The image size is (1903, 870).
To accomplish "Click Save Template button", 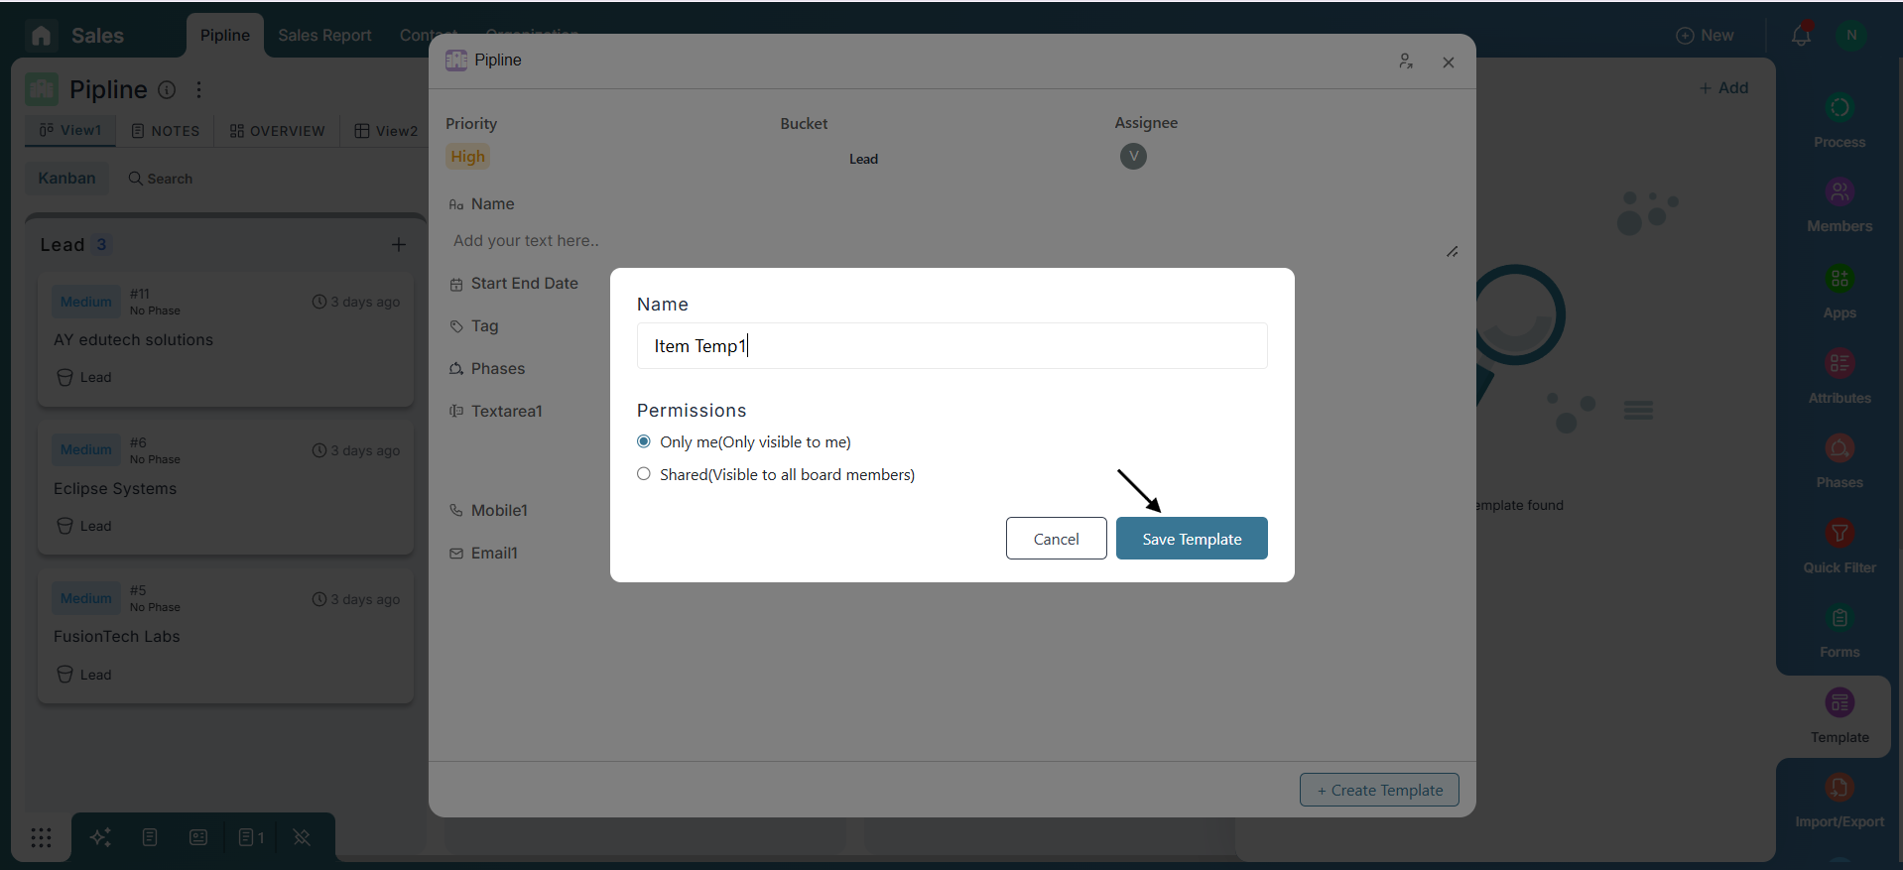I will (x=1192, y=539).
